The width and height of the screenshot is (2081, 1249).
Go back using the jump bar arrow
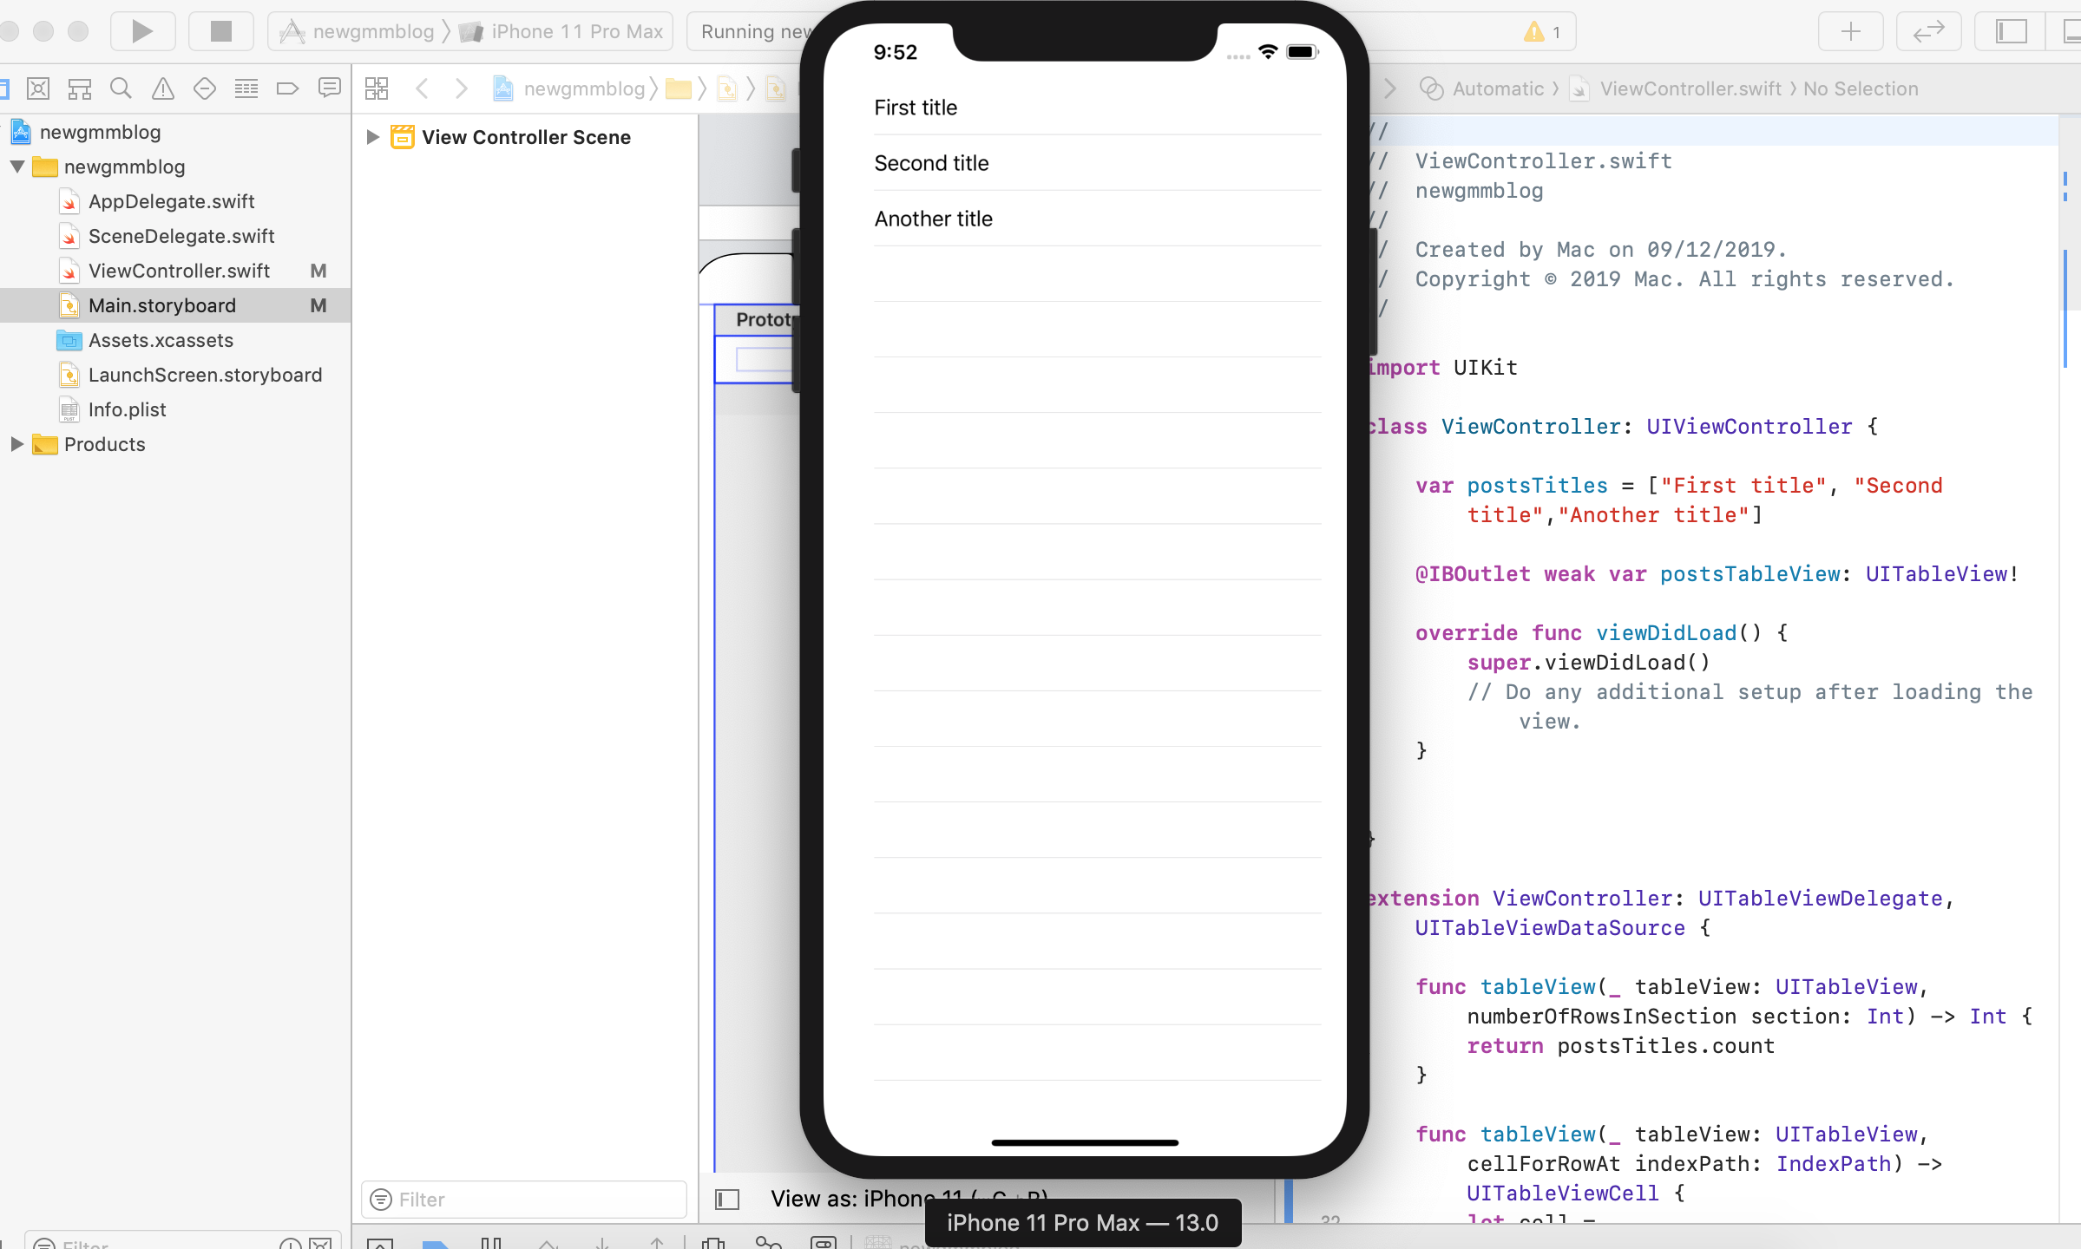[x=423, y=88]
